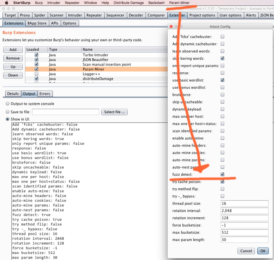The image size is (274, 260).
Task: Toggle the Param Miner loaded checkbox
Action: pyautogui.click(x=37, y=69)
